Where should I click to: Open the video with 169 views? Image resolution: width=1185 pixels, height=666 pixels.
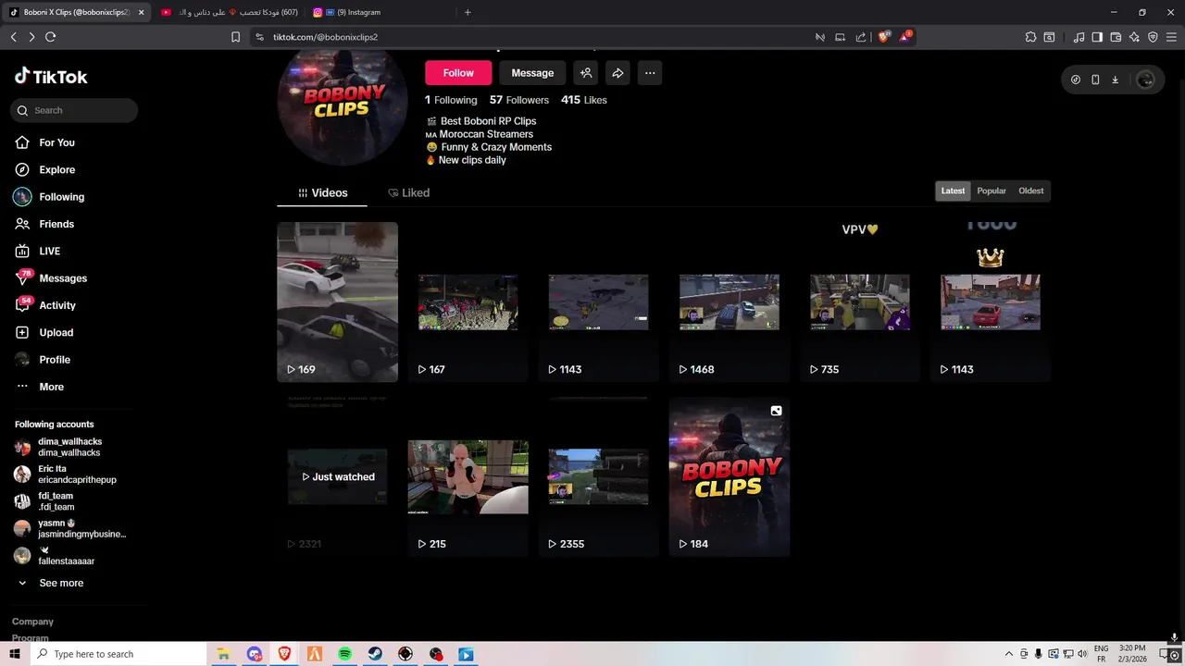pyautogui.click(x=337, y=302)
